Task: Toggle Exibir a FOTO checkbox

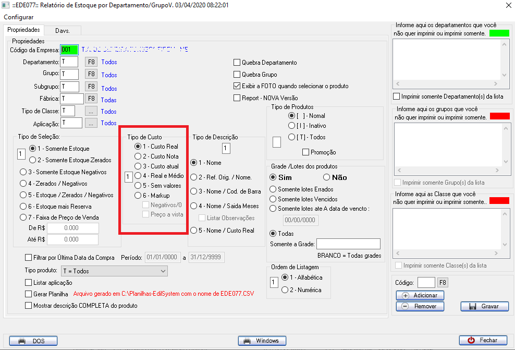Action: coord(237,86)
